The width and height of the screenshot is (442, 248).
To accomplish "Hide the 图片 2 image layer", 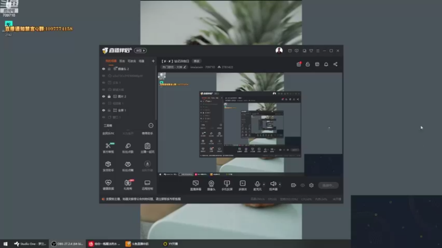I will (103, 96).
